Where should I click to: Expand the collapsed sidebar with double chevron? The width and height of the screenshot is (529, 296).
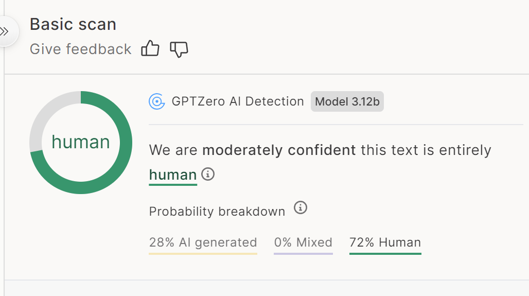(5, 31)
